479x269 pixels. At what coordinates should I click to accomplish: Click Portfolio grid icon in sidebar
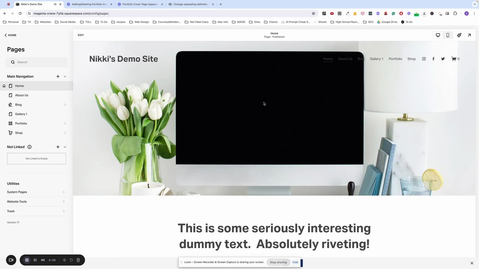coord(10,123)
